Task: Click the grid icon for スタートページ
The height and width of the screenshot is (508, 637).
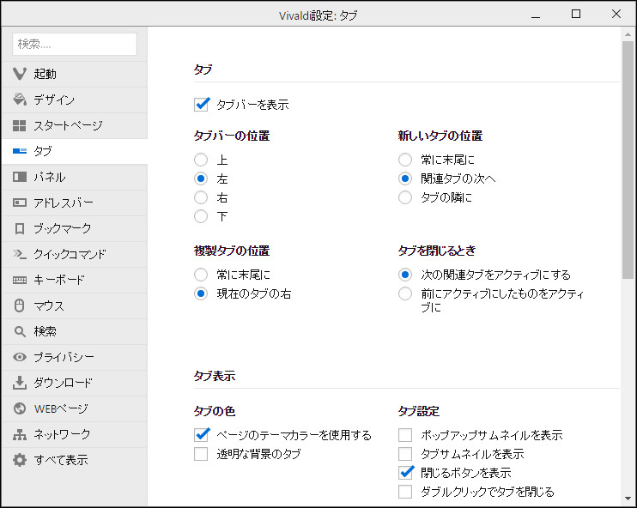Action: click(x=20, y=125)
